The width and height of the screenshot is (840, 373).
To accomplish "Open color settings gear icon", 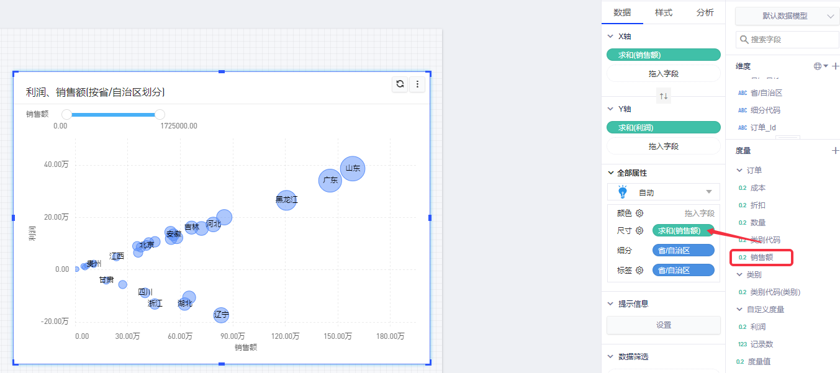I will [639, 213].
